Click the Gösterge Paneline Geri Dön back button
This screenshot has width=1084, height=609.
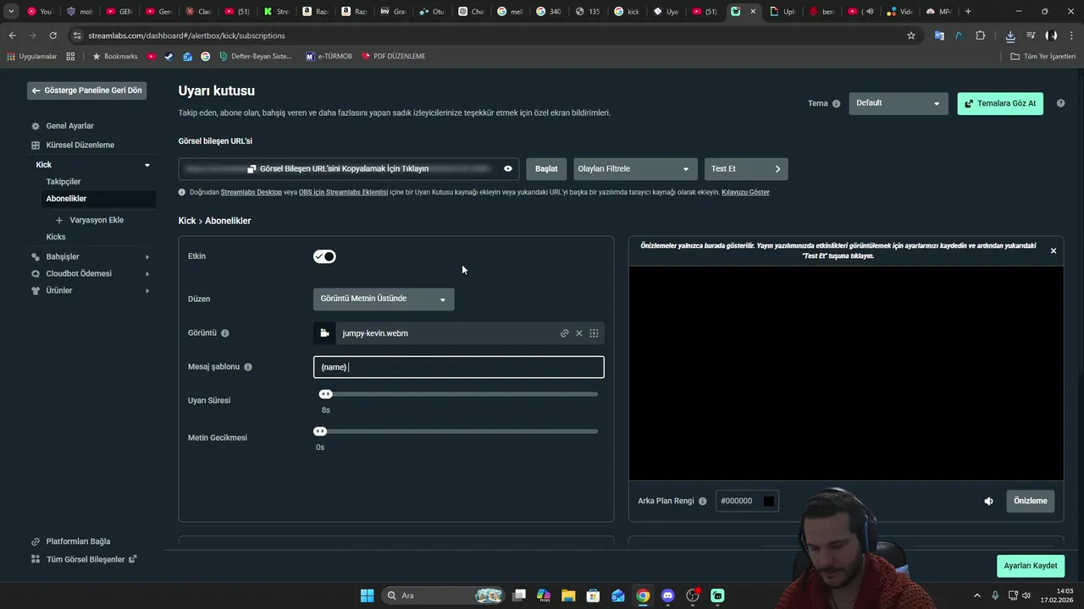[x=86, y=91]
